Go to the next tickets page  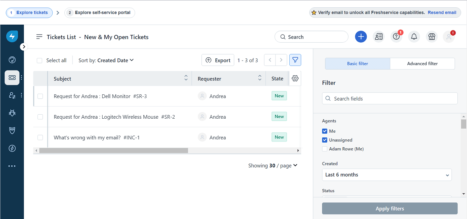[281, 60]
